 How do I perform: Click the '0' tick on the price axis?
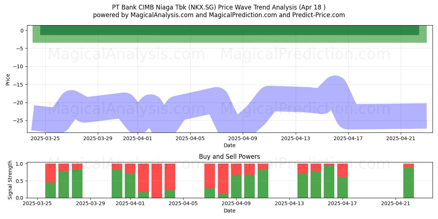click(x=22, y=31)
